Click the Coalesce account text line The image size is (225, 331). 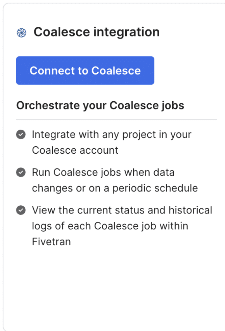(75, 150)
